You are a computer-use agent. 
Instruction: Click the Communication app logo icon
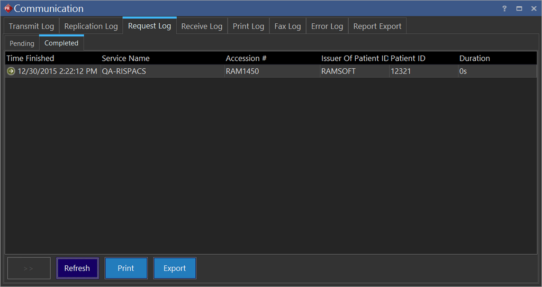(7, 8)
